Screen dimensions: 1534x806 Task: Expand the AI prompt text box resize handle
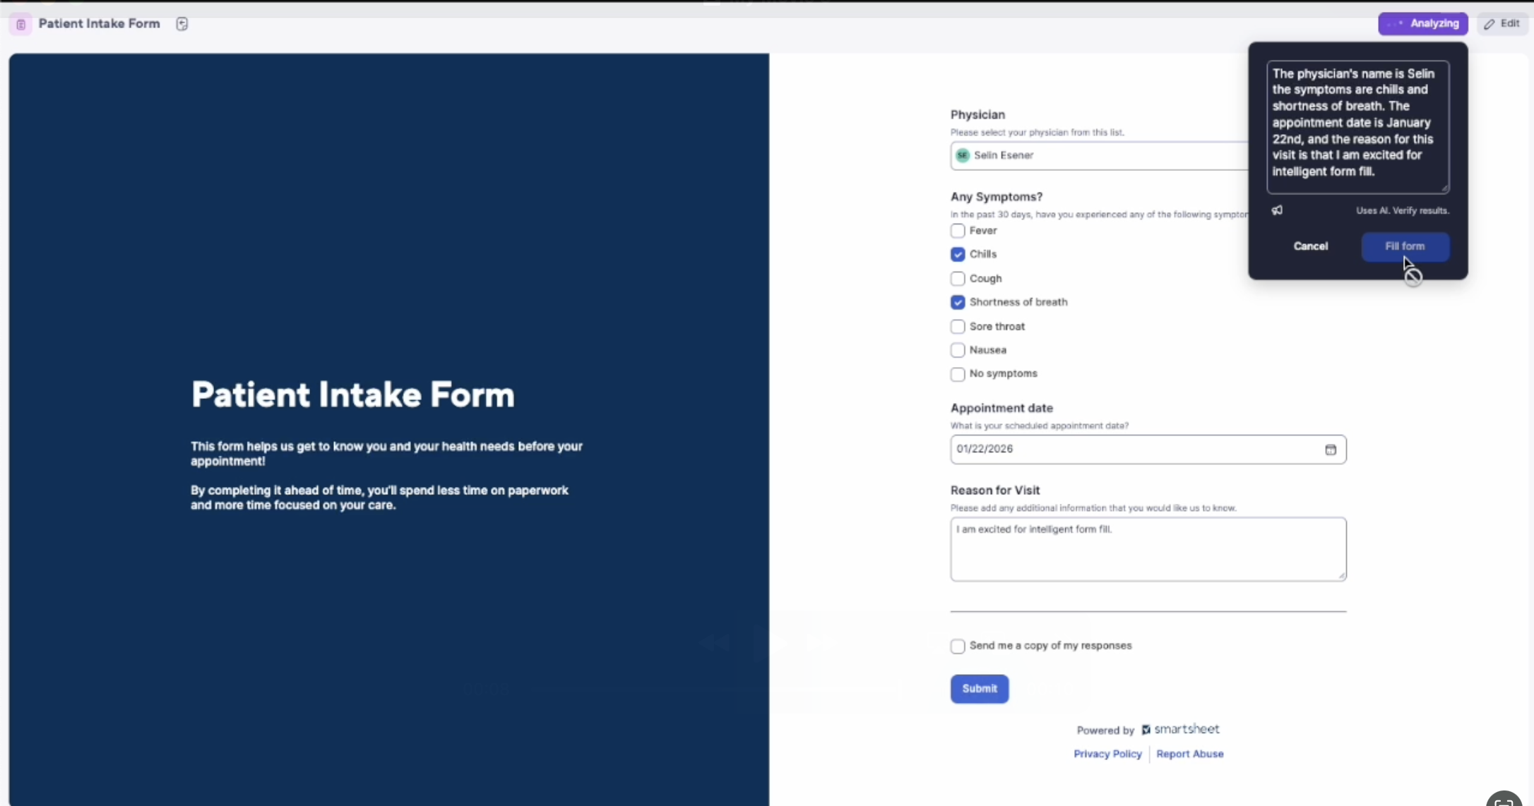click(x=1445, y=188)
